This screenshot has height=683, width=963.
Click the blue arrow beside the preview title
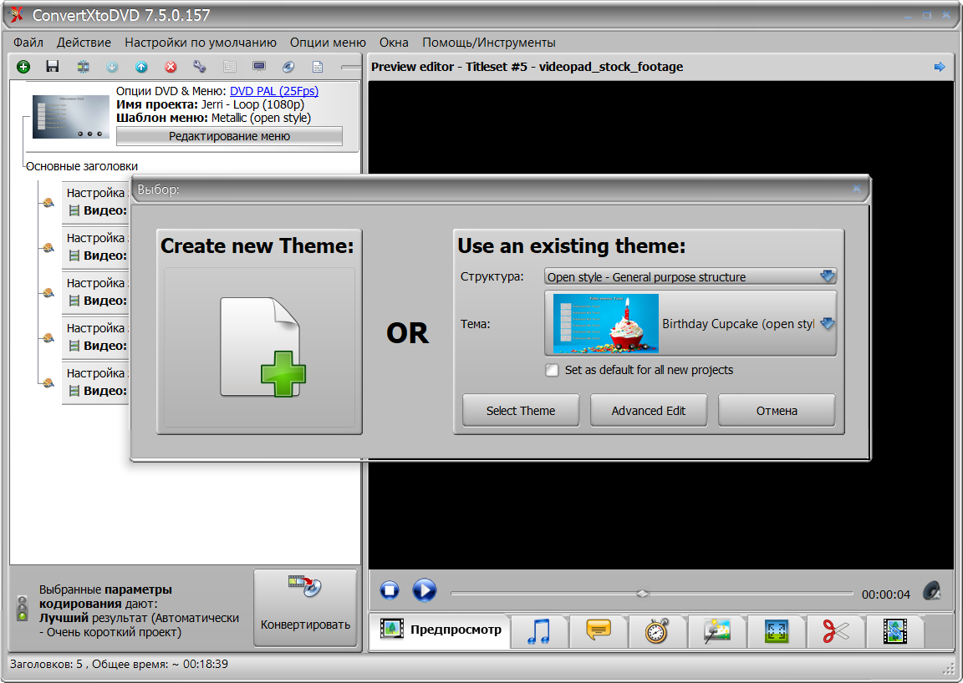pos(940,67)
